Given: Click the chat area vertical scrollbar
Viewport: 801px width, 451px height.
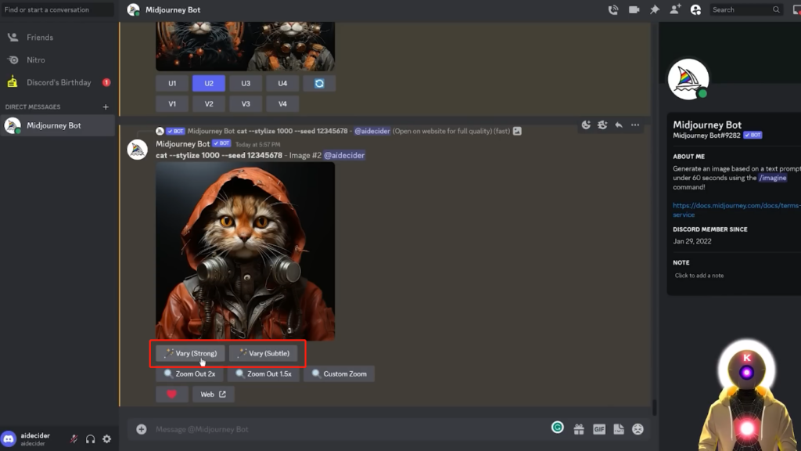Looking at the screenshot, I should 654,409.
